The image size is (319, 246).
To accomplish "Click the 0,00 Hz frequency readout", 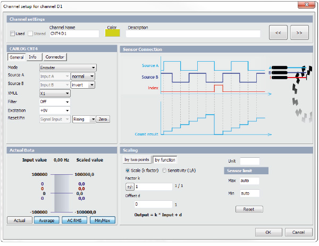I will (x=61, y=160).
